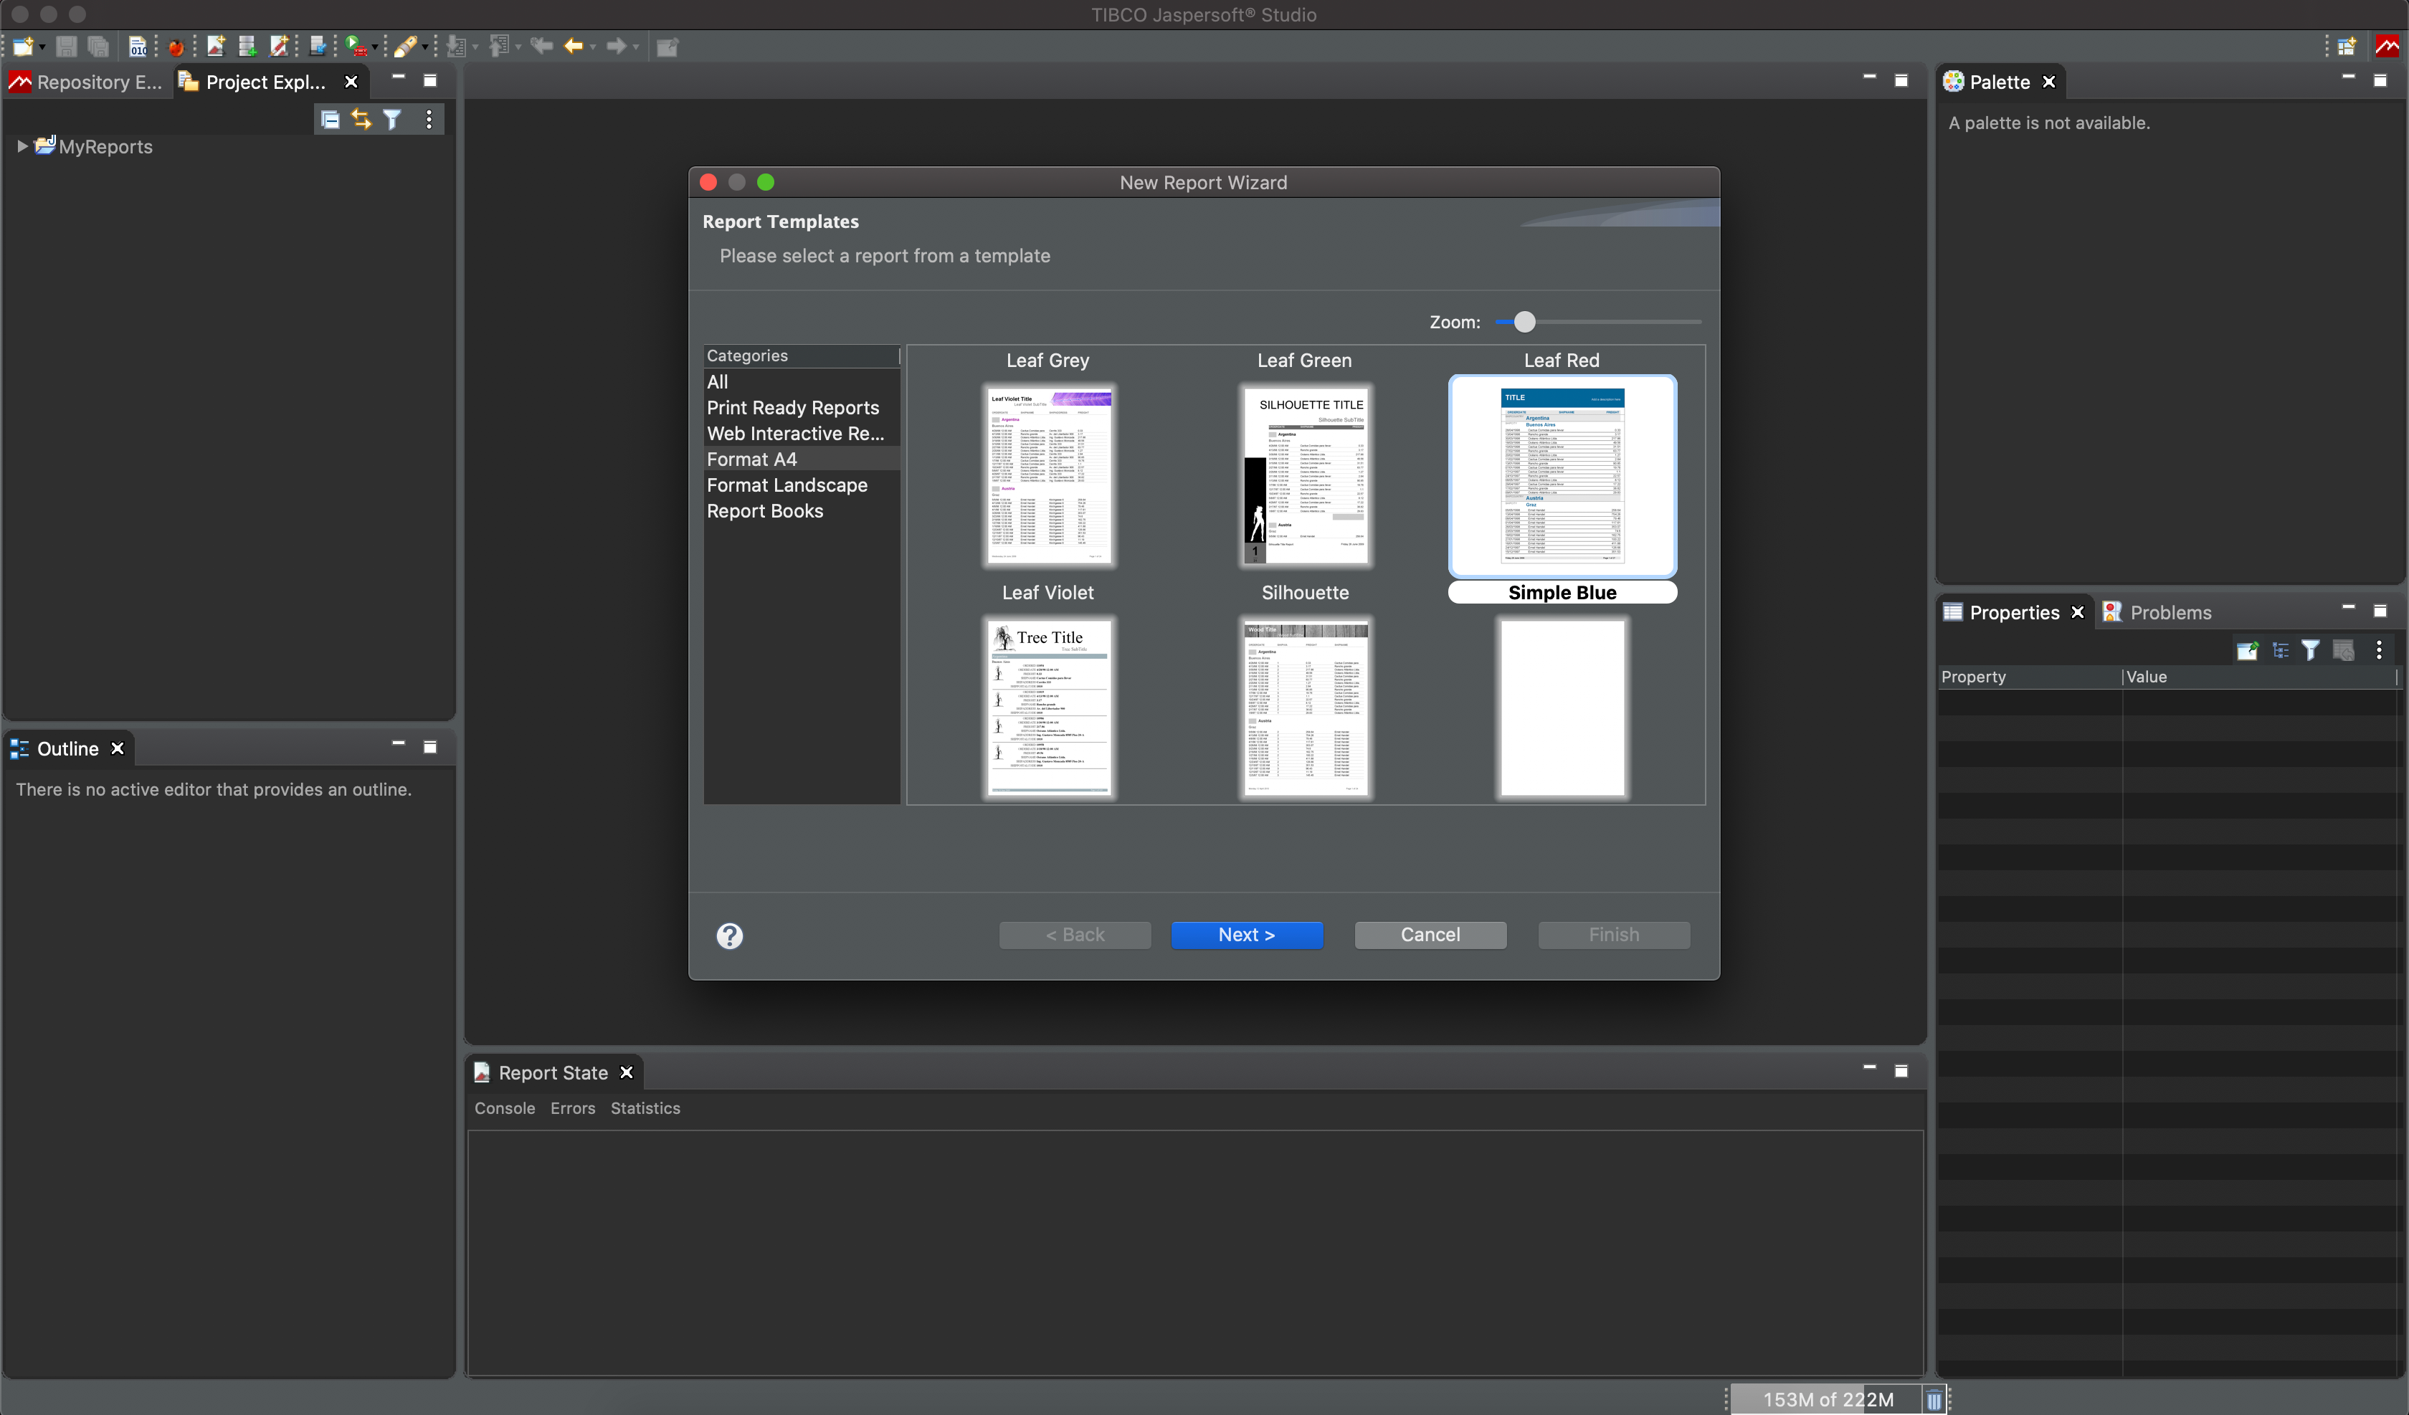Image resolution: width=2409 pixels, height=1415 pixels.
Task: Click yellow back navigation arrow
Action: [574, 45]
